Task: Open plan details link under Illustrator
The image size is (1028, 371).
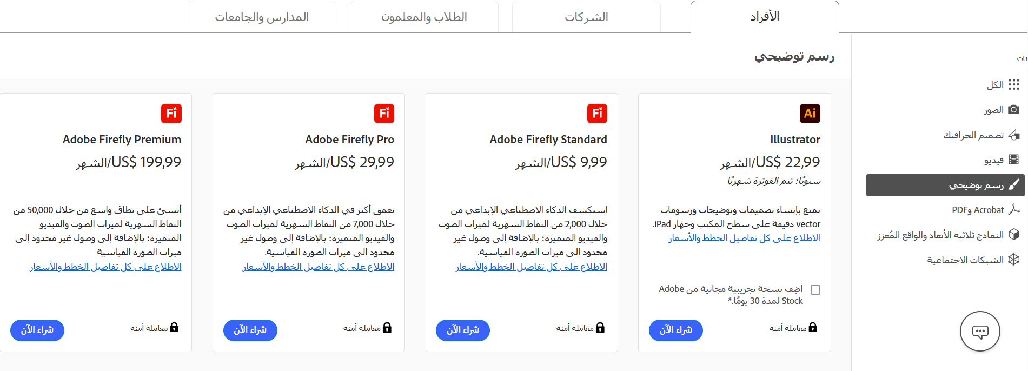Action: click(x=744, y=238)
